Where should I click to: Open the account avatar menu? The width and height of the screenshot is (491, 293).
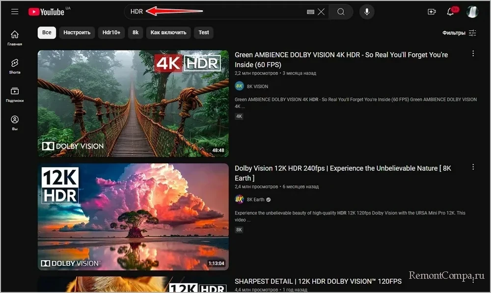tap(472, 12)
